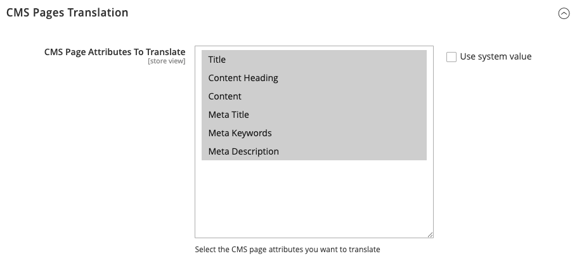Enable the Use system value checkbox
577x268 pixels.
[451, 57]
